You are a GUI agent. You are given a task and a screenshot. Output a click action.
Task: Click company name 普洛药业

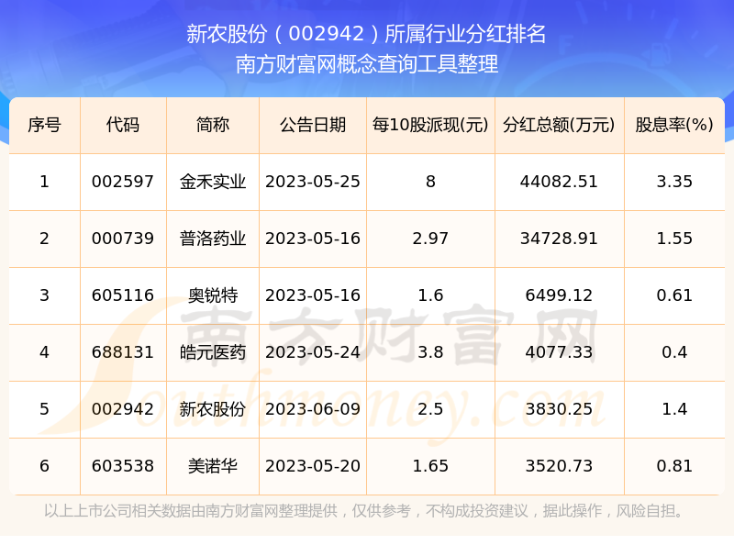(x=213, y=239)
